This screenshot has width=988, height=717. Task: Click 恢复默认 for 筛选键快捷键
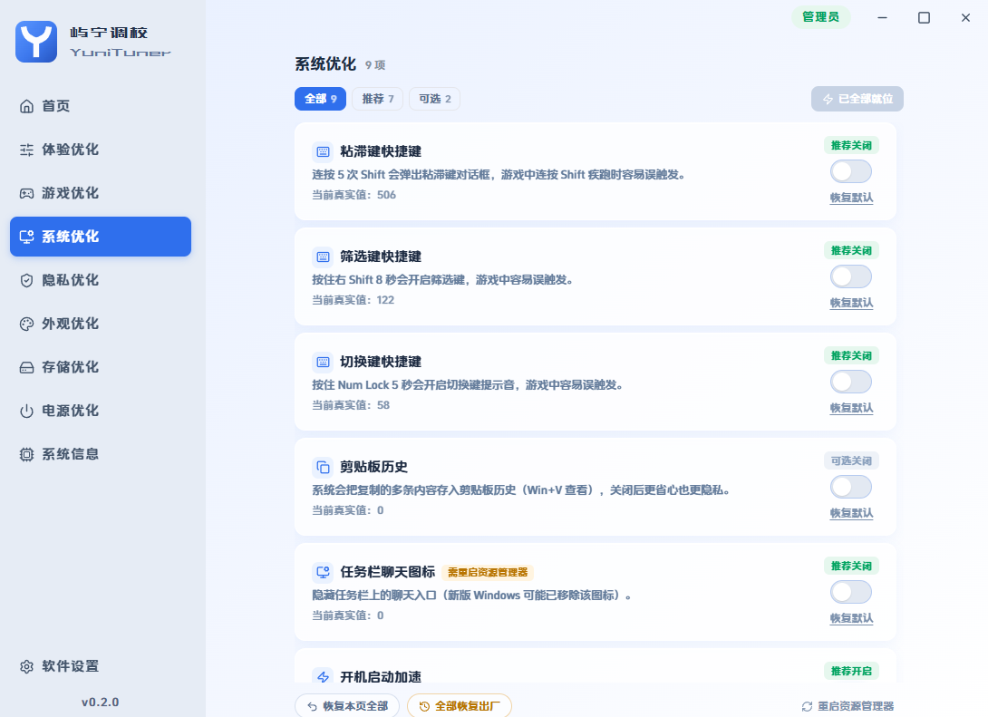[x=851, y=303]
